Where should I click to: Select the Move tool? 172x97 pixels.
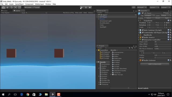pos(8,8)
